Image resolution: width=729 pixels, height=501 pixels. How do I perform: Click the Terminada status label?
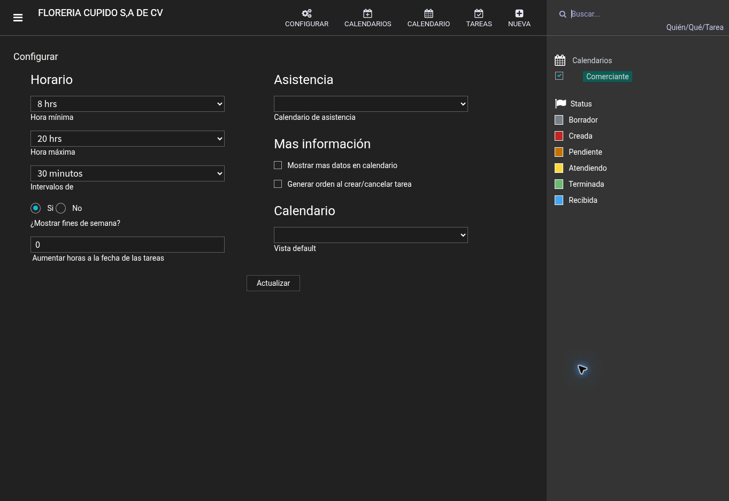point(586,184)
